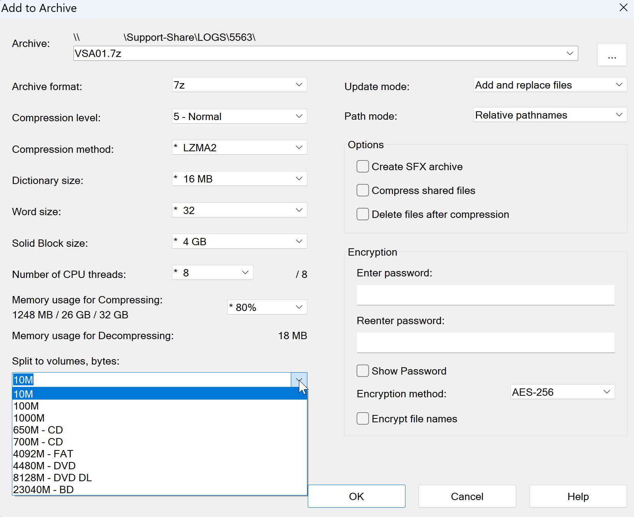Change Compression level from 5 - Normal
Viewport: 634px width, 517px height.
coord(239,116)
